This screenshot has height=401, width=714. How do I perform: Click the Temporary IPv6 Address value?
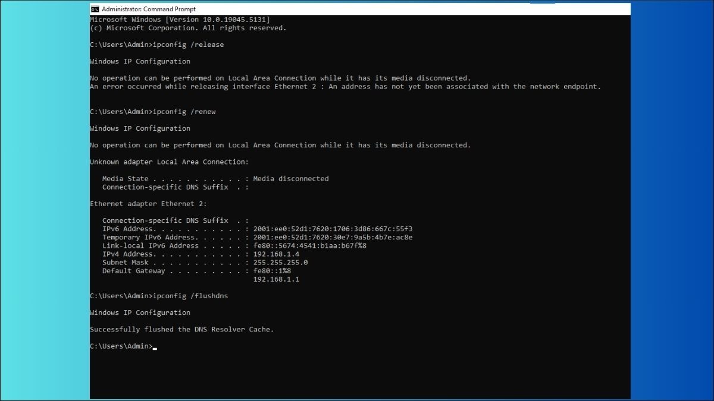tap(333, 237)
